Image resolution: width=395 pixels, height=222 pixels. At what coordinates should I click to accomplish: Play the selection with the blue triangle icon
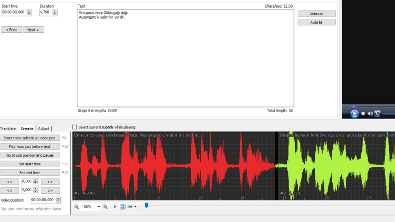(x=115, y=207)
